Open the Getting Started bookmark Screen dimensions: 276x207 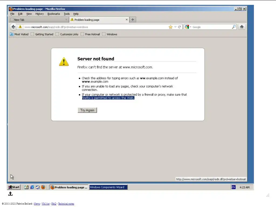click(x=42, y=34)
